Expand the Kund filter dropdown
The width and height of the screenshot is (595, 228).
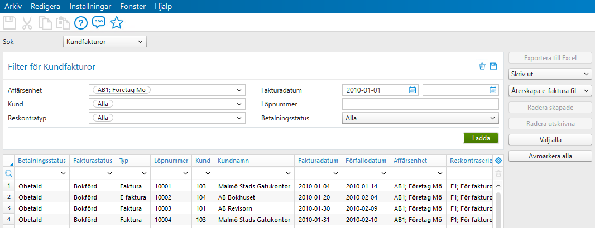coord(239,104)
